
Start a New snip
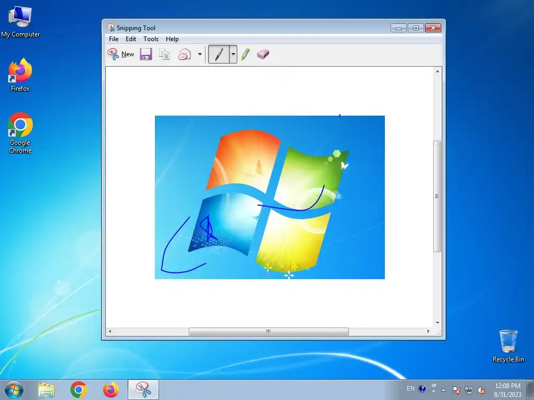pyautogui.click(x=121, y=54)
